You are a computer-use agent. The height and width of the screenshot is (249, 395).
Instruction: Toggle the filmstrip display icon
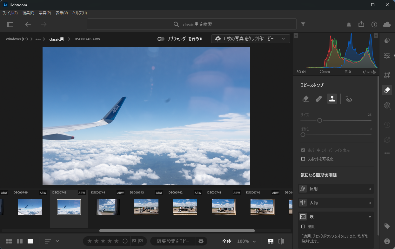point(271,241)
